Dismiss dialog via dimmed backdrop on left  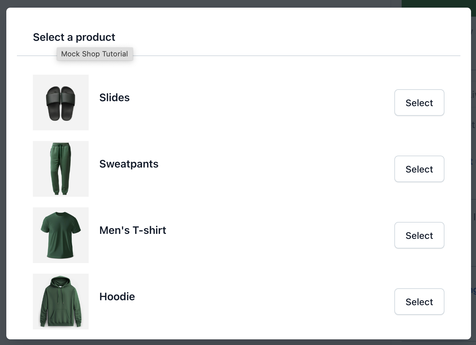click(3, 172)
